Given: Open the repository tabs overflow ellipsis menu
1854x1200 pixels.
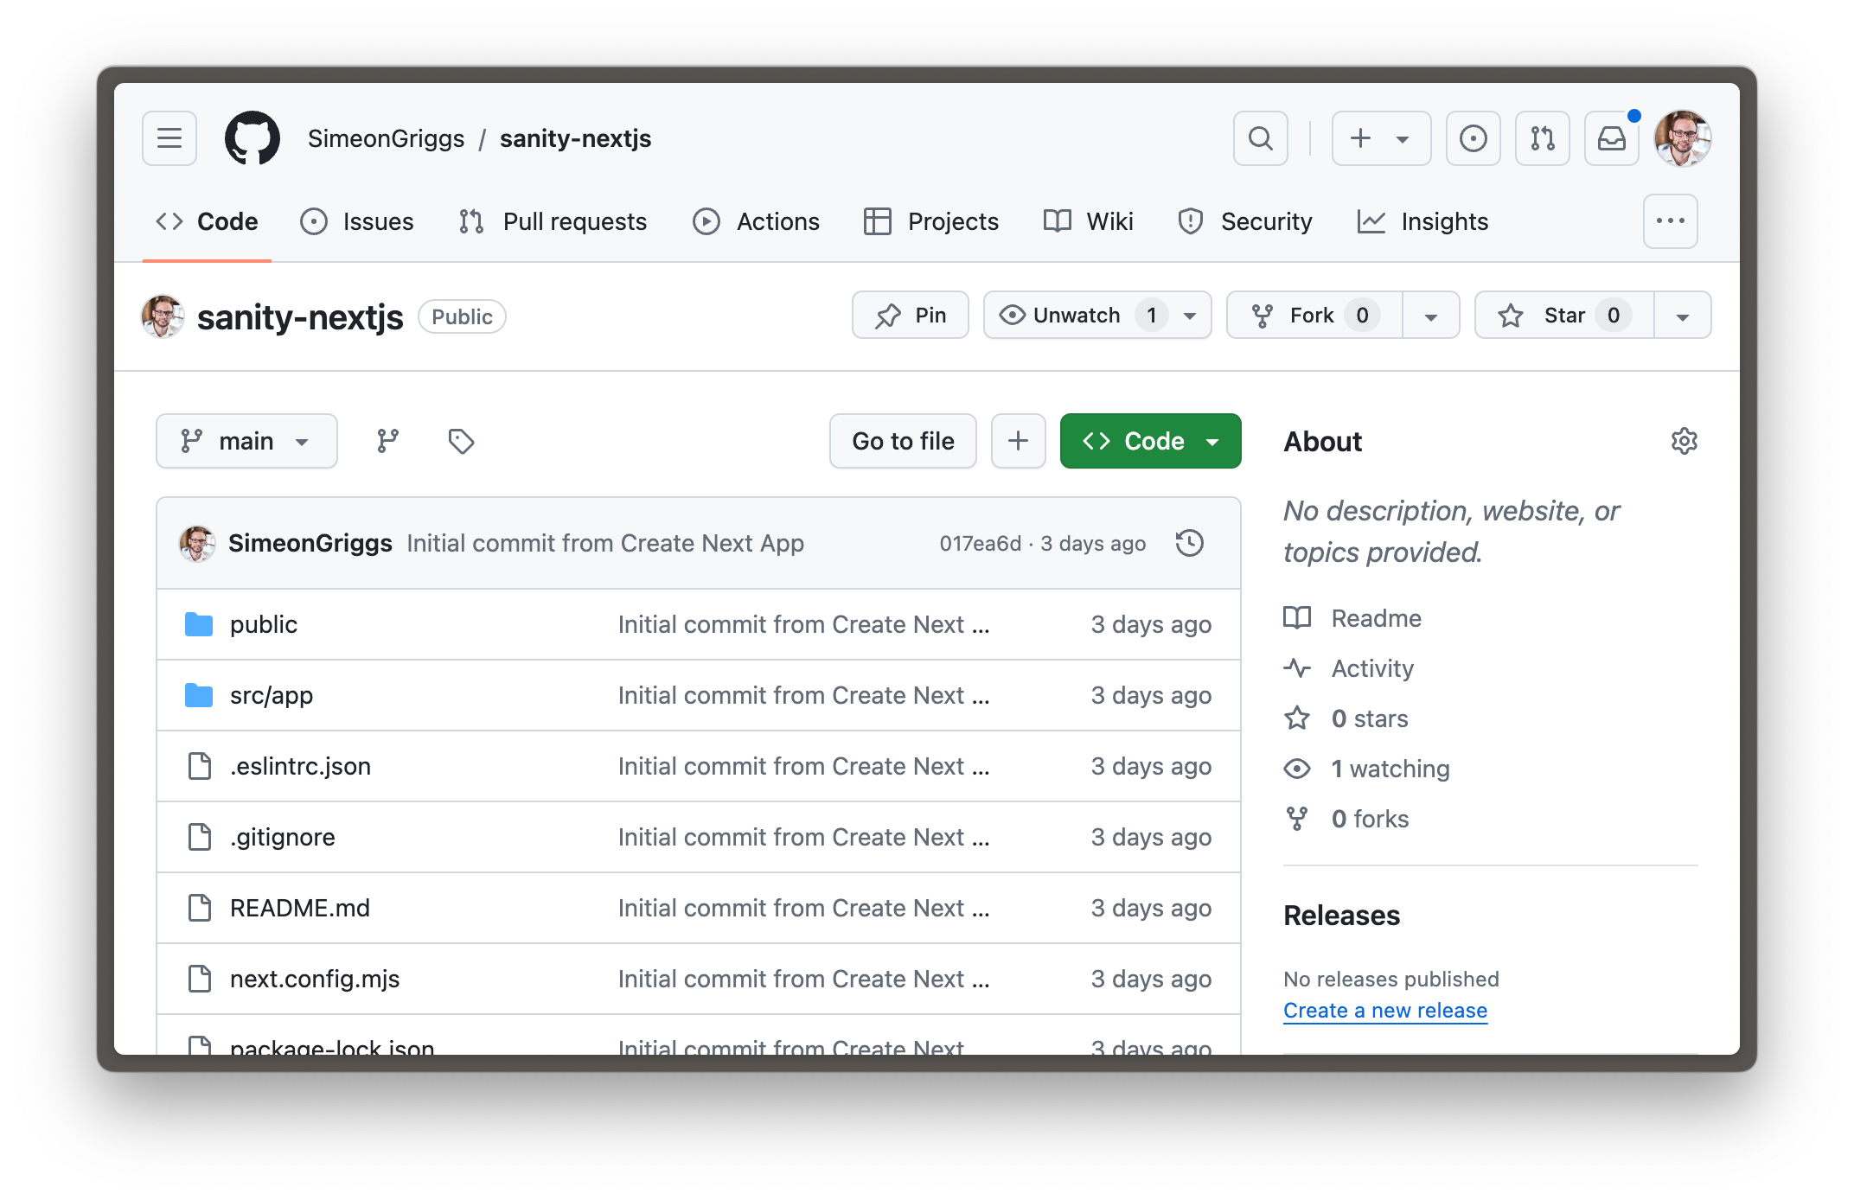Looking at the screenshot, I should [1671, 221].
